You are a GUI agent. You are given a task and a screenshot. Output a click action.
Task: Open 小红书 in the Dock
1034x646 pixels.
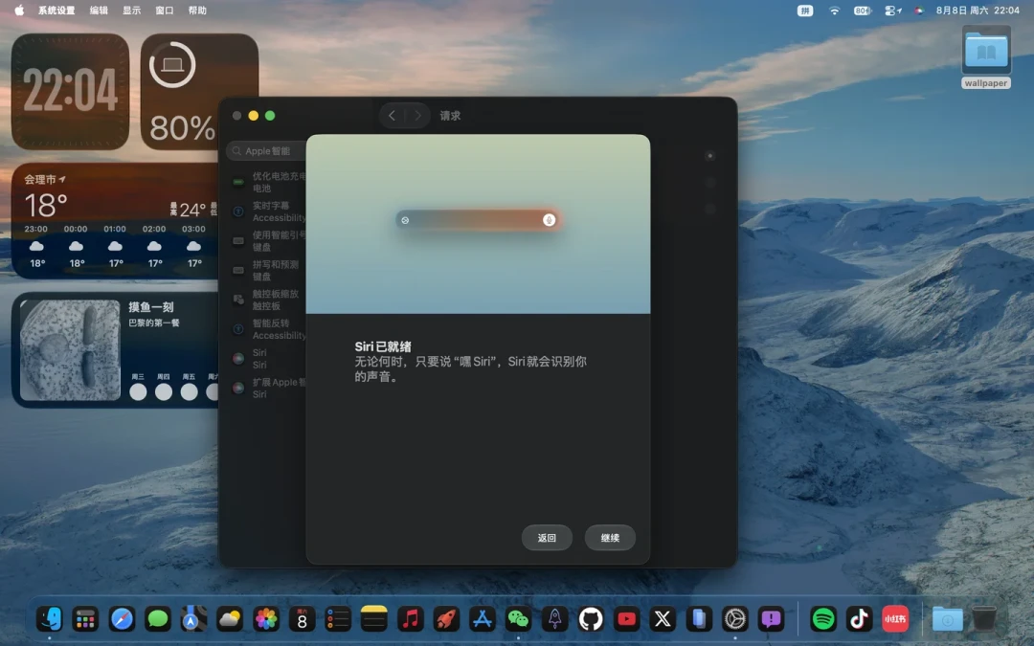[x=895, y=619]
